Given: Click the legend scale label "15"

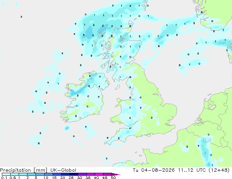Looking at the screenshot, I should pyautogui.click(x=54, y=178).
